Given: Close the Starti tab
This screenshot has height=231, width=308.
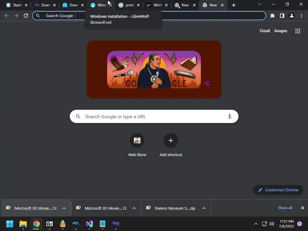Looking at the screenshot, I should (x=26, y=5).
